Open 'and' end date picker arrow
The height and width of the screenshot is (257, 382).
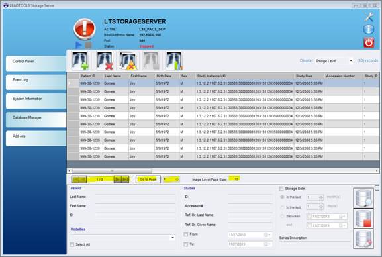coord(342,225)
